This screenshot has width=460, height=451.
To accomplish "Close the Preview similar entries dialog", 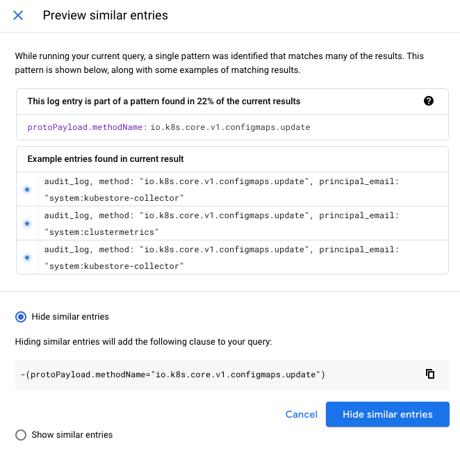I will (18, 15).
